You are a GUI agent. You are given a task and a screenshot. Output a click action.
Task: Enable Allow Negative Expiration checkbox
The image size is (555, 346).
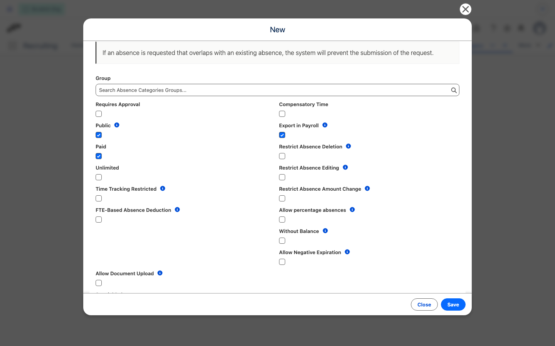(282, 262)
